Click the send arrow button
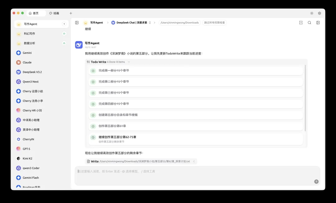The image size is (336, 203). [316, 182]
